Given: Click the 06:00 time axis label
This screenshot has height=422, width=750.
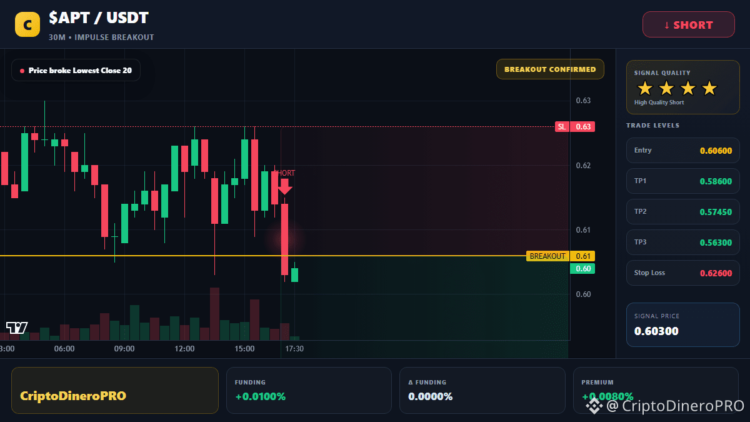Looking at the screenshot, I should pos(64,349).
